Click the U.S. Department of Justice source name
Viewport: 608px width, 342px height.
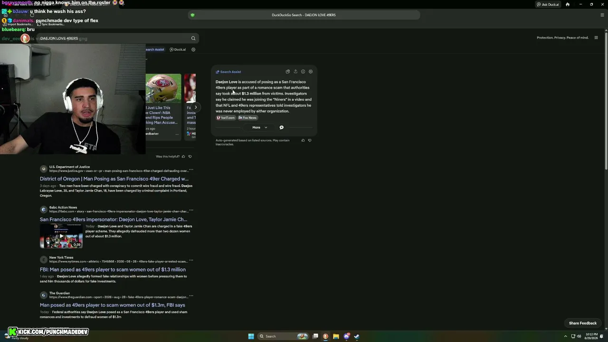pos(69,167)
